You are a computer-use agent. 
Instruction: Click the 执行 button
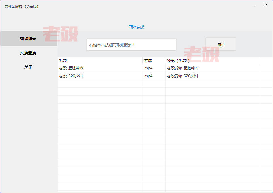221,44
